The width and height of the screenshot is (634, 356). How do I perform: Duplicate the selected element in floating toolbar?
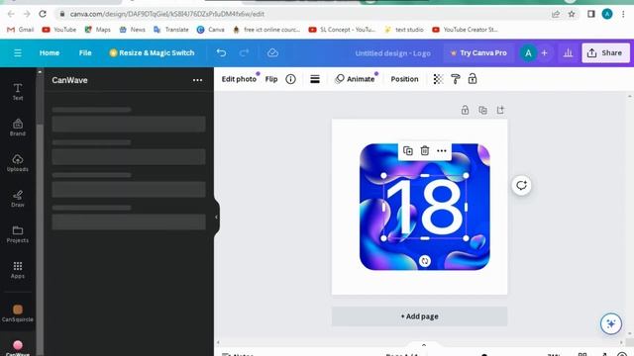pyautogui.click(x=408, y=150)
